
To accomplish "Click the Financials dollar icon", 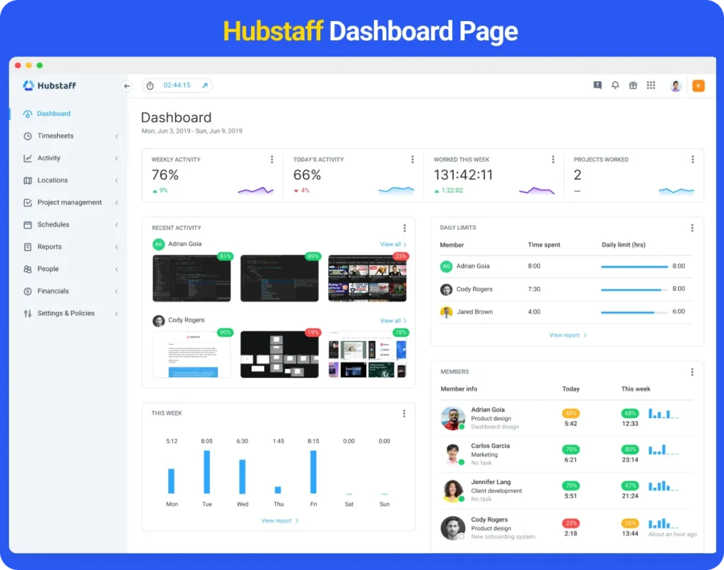I will pos(28,291).
